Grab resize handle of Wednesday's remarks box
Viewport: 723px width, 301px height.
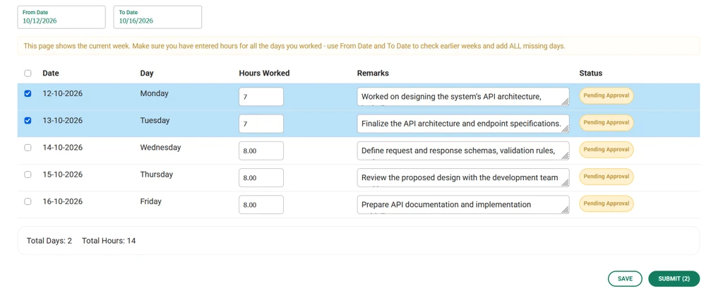[x=566, y=156]
